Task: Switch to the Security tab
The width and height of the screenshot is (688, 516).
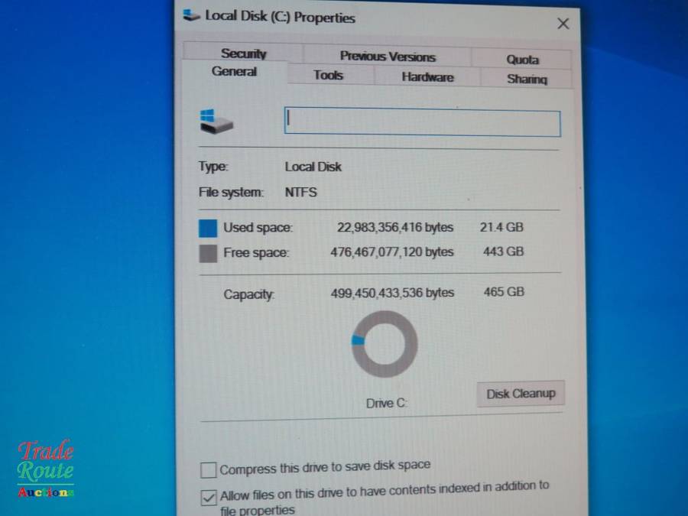Action: [x=243, y=54]
